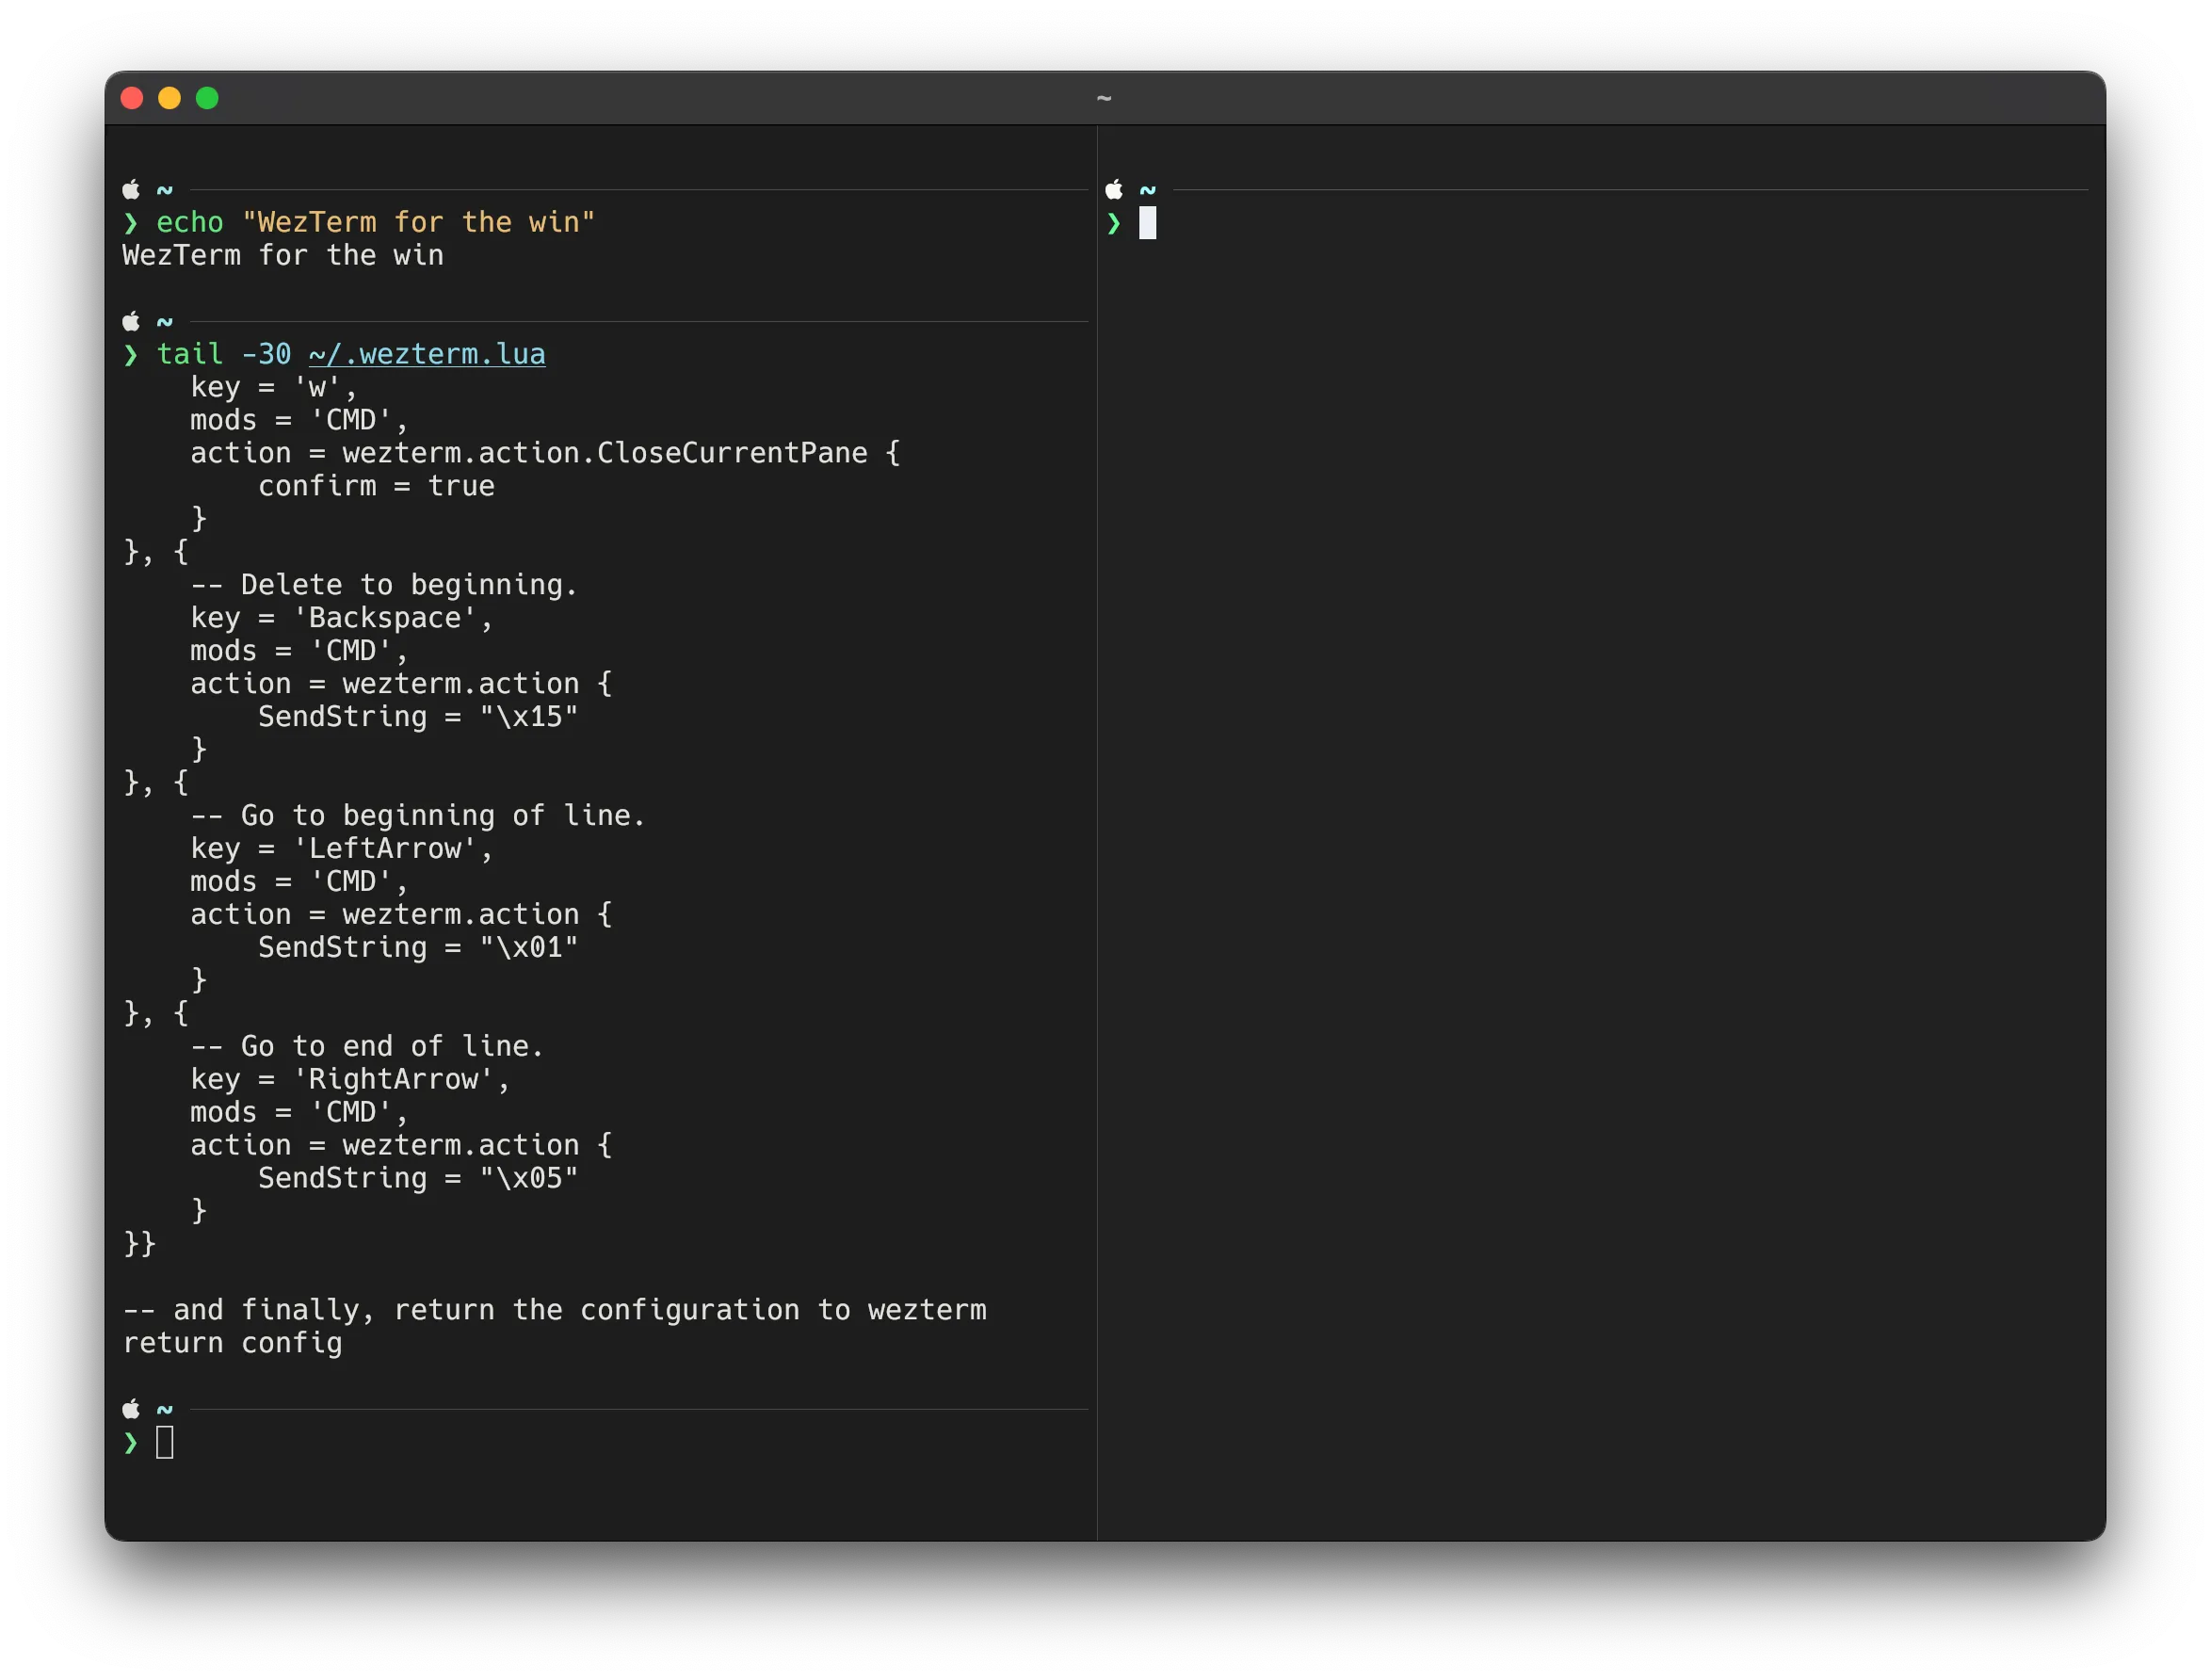Click the cursor block in the right pane
This screenshot has height=1680, width=2211.
(x=1148, y=224)
